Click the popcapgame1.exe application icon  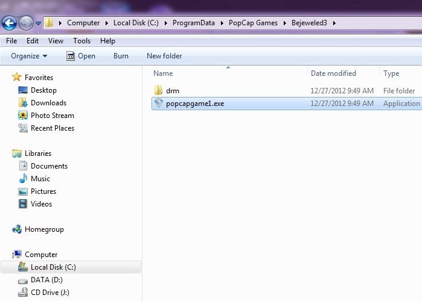pos(159,103)
